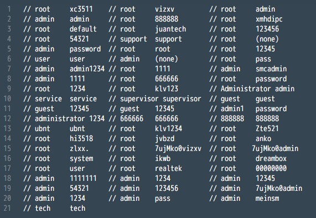Click klv123 on line 9
316x218 pixels.
(x=167, y=89)
